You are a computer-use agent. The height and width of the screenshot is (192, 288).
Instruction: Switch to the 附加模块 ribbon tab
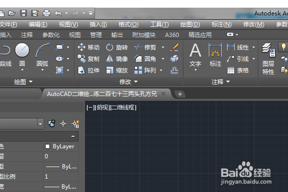click(144, 35)
